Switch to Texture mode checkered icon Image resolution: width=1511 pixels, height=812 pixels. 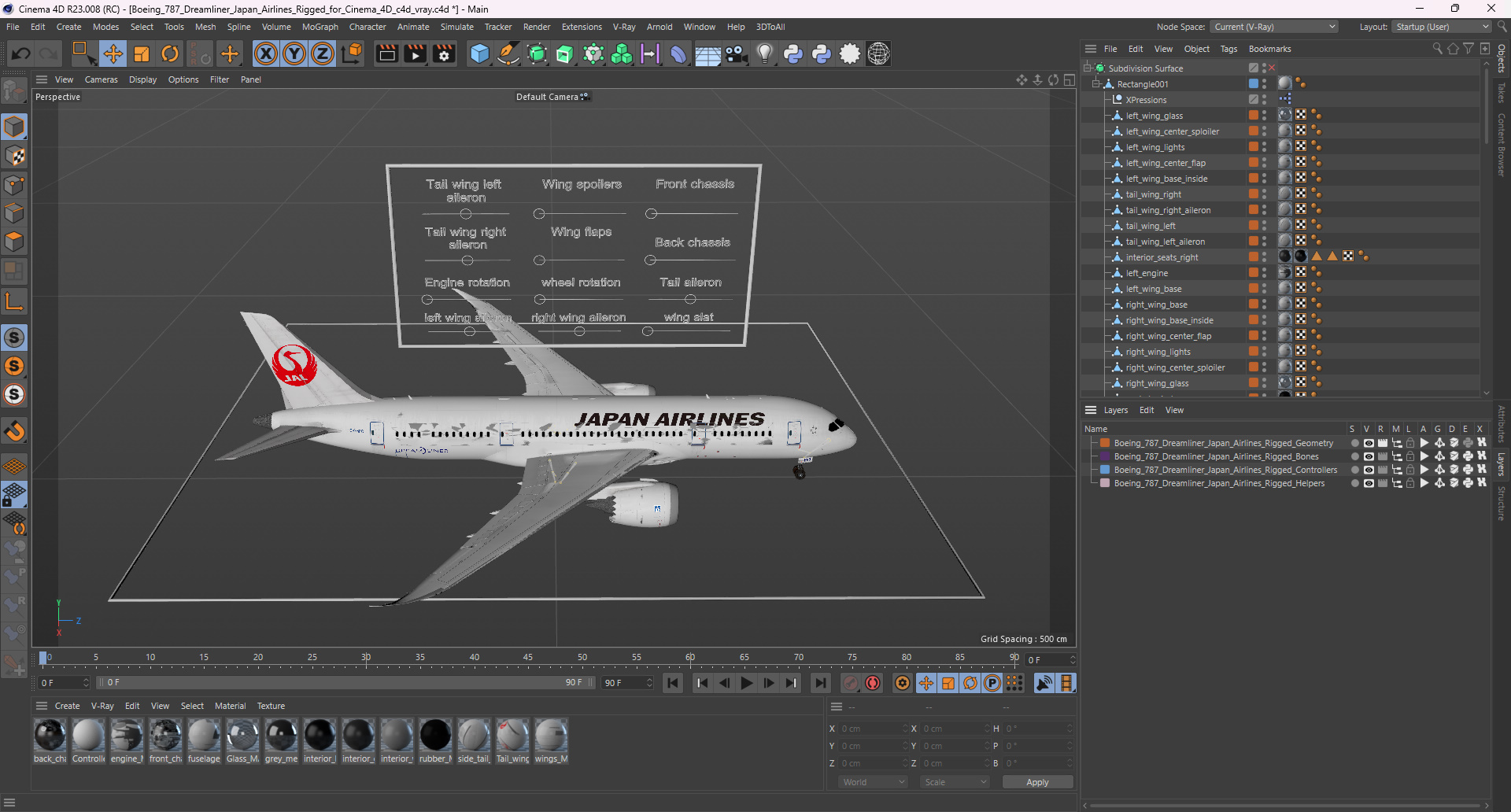point(14,156)
